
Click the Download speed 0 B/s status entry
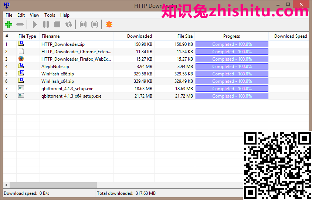click(x=27, y=193)
